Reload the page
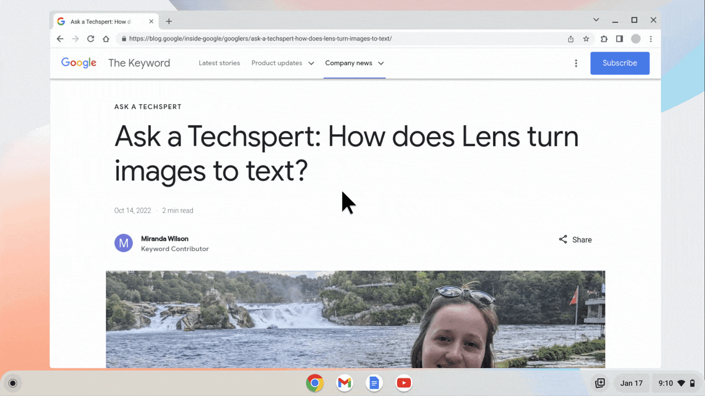Screen dimensions: 705x396 tap(91, 39)
